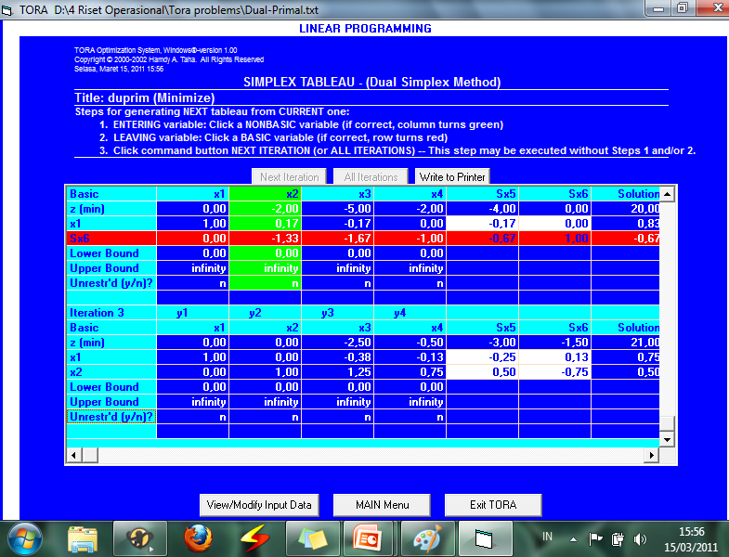Click horizontal scrollbar right arrow
729x557 pixels.
tap(651, 455)
